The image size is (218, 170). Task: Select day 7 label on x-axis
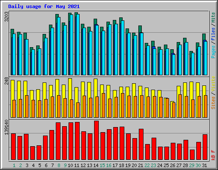coord(52,165)
